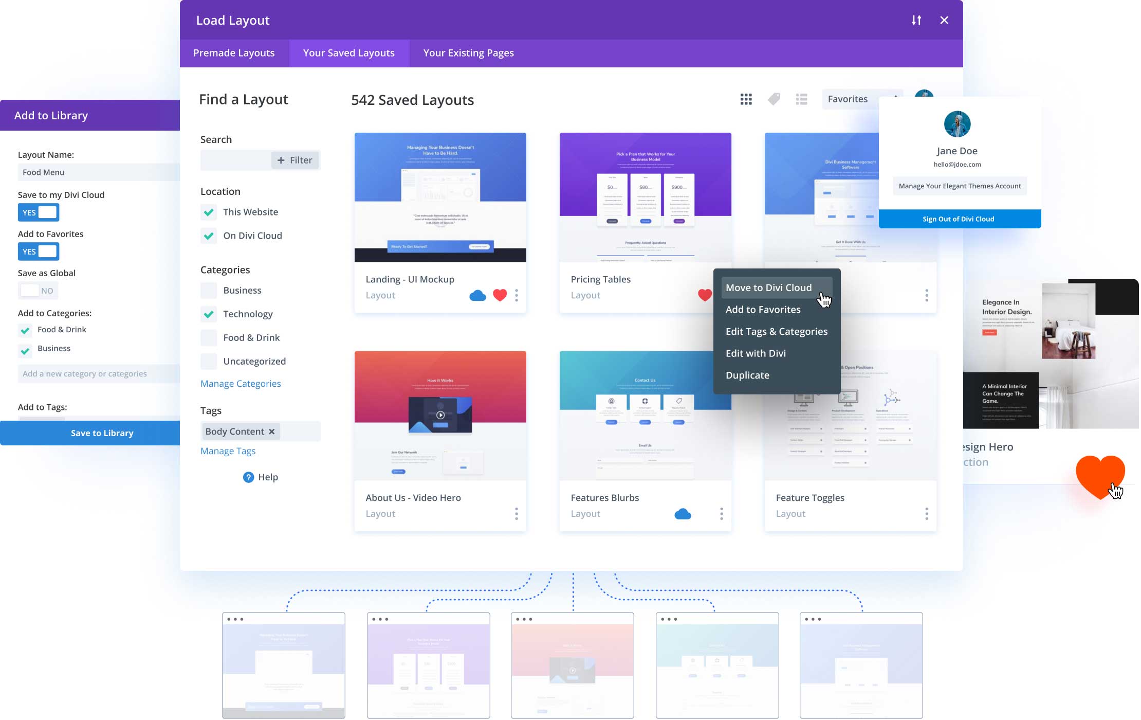Click the sort/filter arrows icon

tap(916, 20)
